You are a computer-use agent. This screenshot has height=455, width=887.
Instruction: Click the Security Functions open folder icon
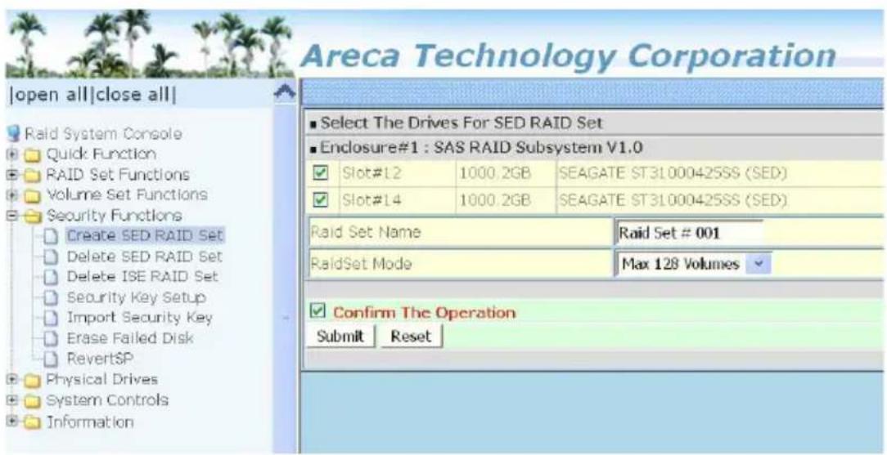coord(34,215)
